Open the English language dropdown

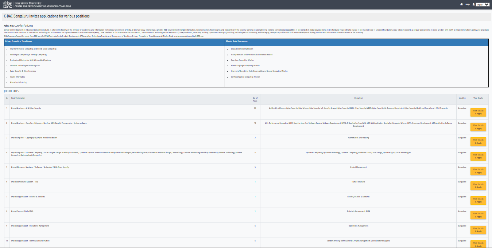click(483, 4)
